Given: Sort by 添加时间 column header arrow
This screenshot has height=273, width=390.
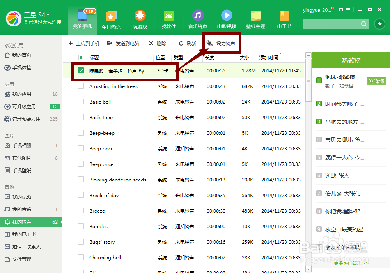Looking at the screenshot, I should (280, 54).
